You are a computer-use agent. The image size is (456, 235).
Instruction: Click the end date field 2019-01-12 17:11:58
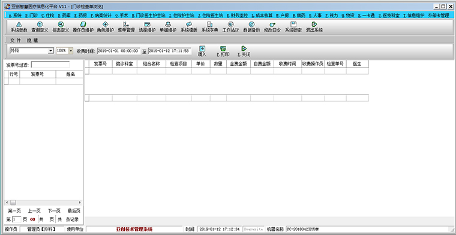(170, 51)
